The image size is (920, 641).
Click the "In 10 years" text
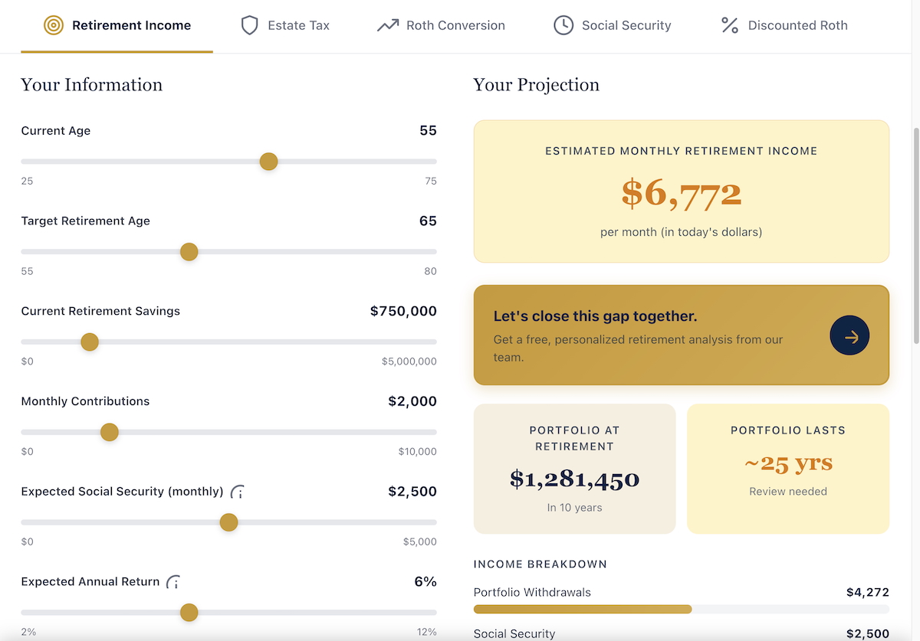[575, 508]
